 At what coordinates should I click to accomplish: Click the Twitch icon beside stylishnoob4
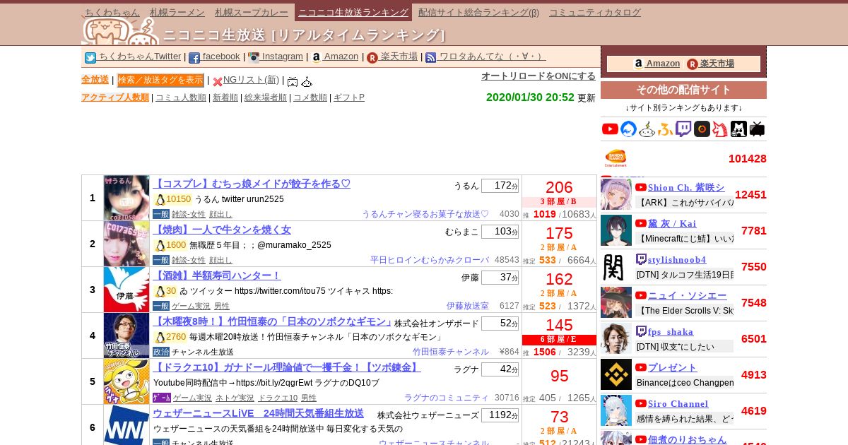[x=641, y=259]
